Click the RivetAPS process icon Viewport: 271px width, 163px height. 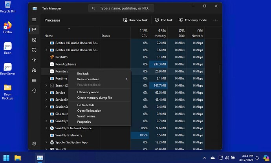(52, 57)
